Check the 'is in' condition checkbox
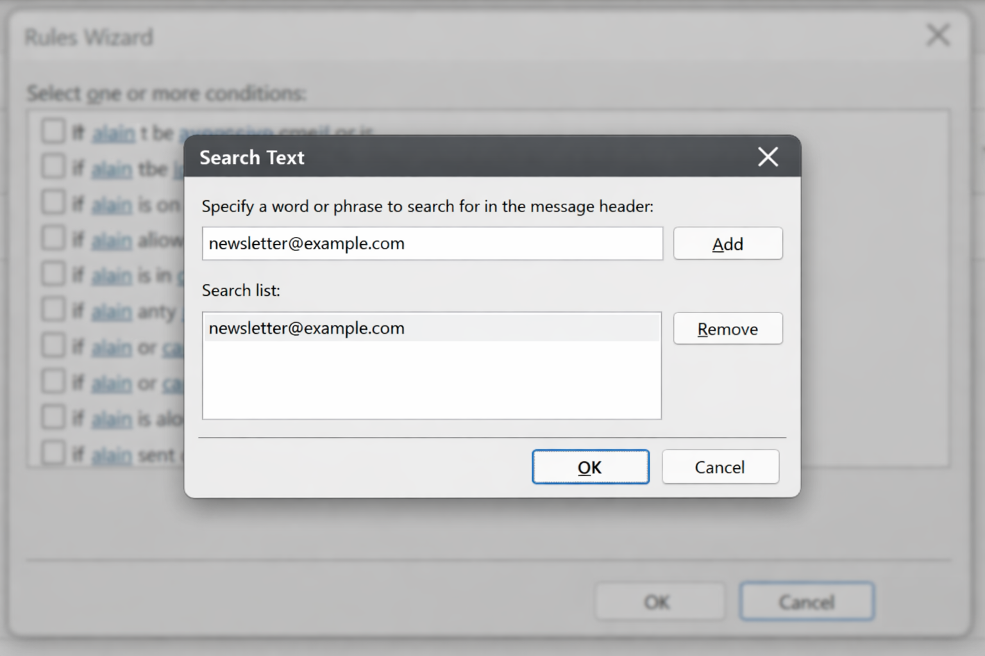This screenshot has height=656, width=985. [x=53, y=274]
